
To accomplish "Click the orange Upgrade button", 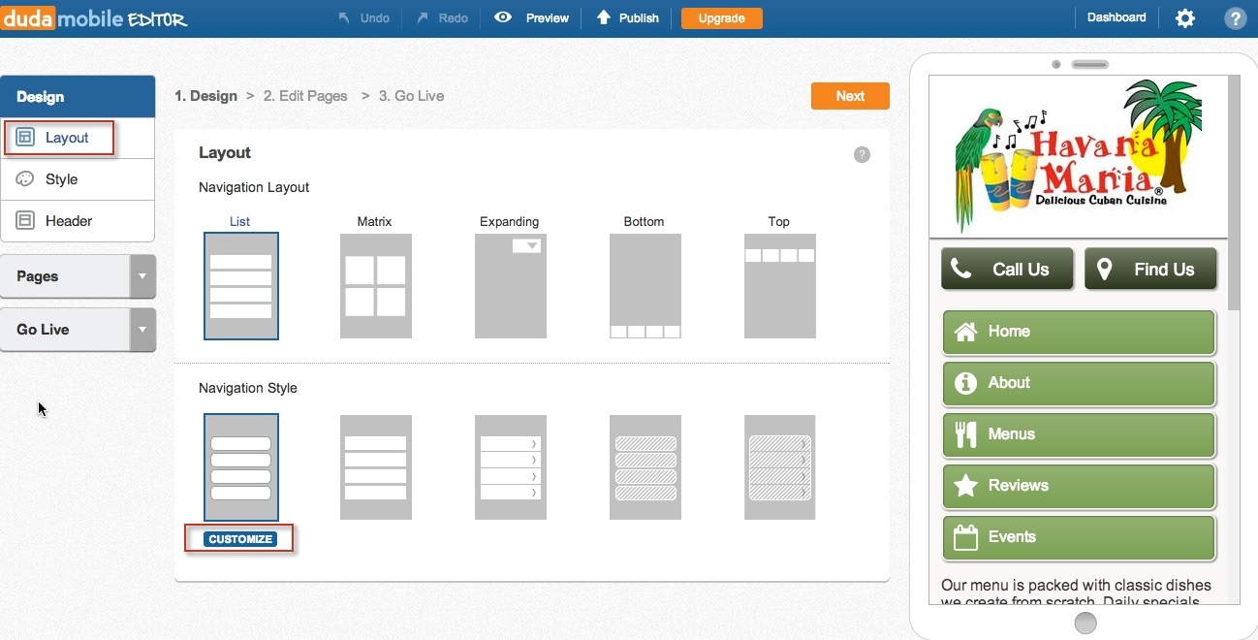I will click(722, 18).
